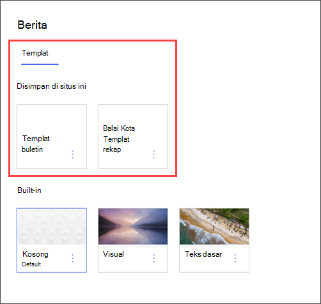Viewport: 321px width, 304px height.
Task: Click the Balai Kota title text
Action: point(119,128)
